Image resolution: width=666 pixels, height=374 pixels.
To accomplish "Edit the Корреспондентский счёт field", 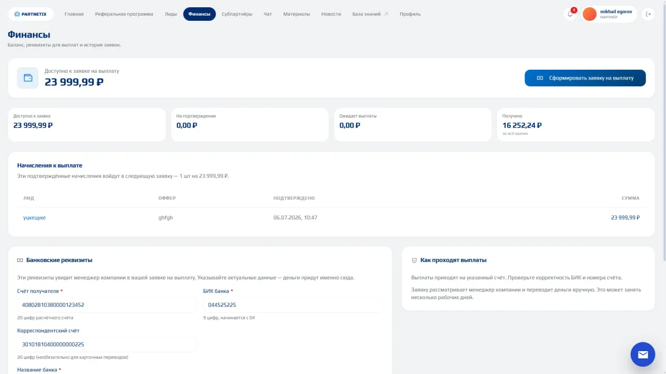I will click(107, 344).
